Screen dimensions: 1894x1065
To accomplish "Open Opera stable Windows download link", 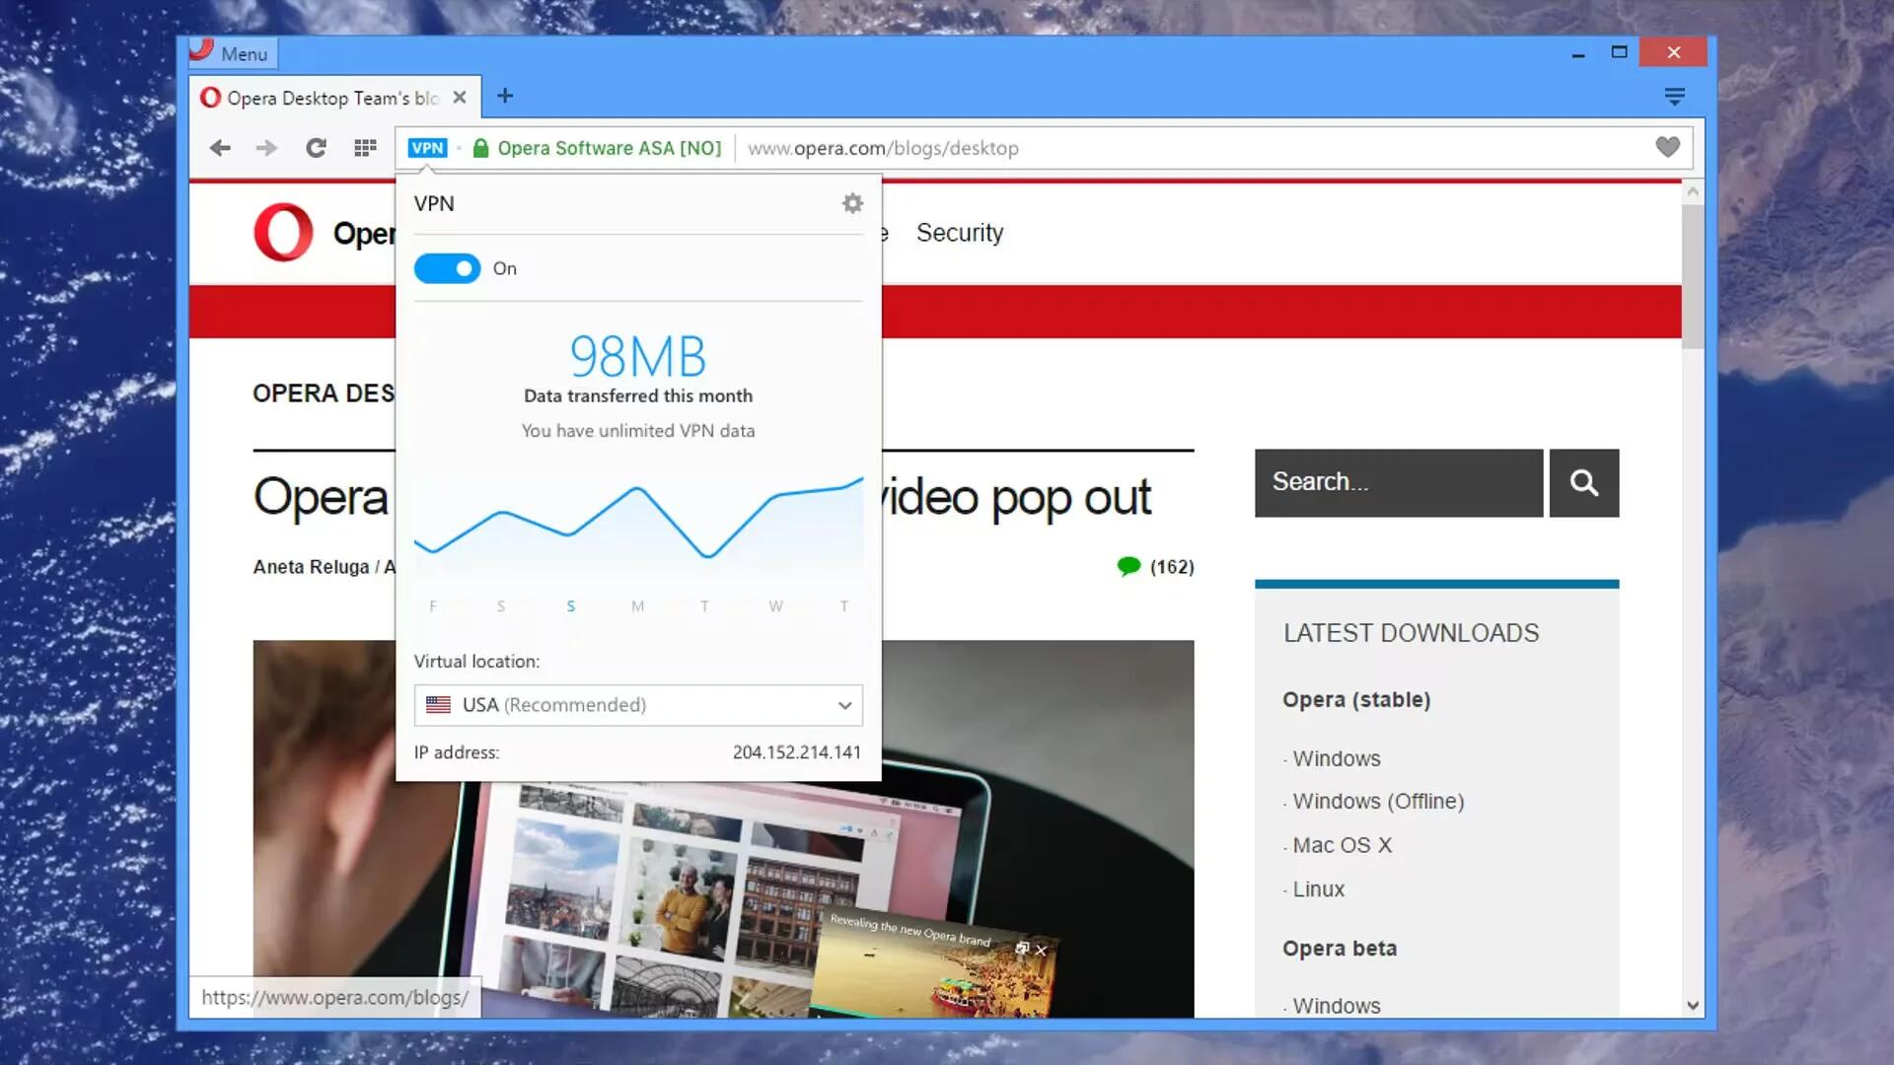I will pyautogui.click(x=1337, y=758).
